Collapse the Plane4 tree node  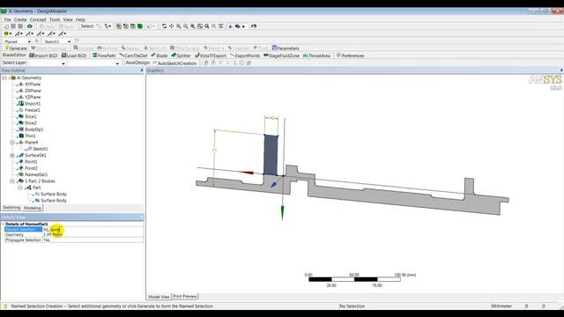[x=12, y=143]
